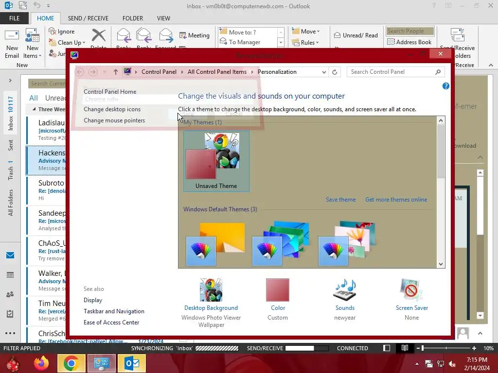The height and width of the screenshot is (373, 498).
Task: Open the Mail view in Outlook navigation
Action: click(10, 255)
